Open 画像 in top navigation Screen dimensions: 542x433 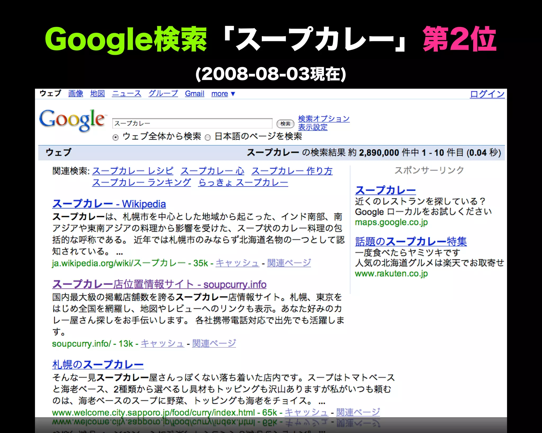(76, 94)
